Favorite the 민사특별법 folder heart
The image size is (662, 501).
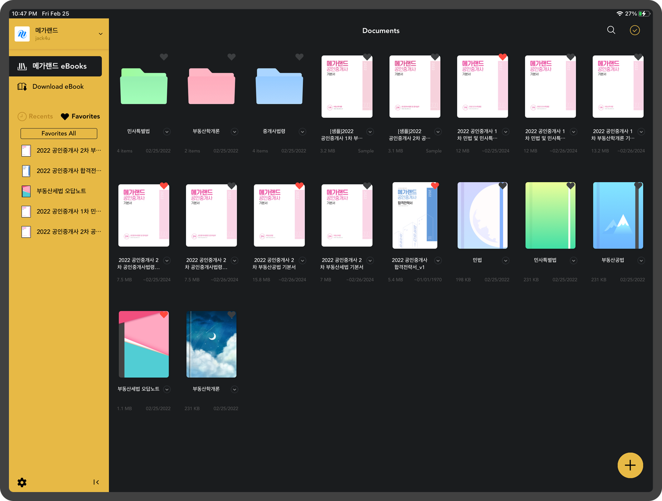point(164,57)
